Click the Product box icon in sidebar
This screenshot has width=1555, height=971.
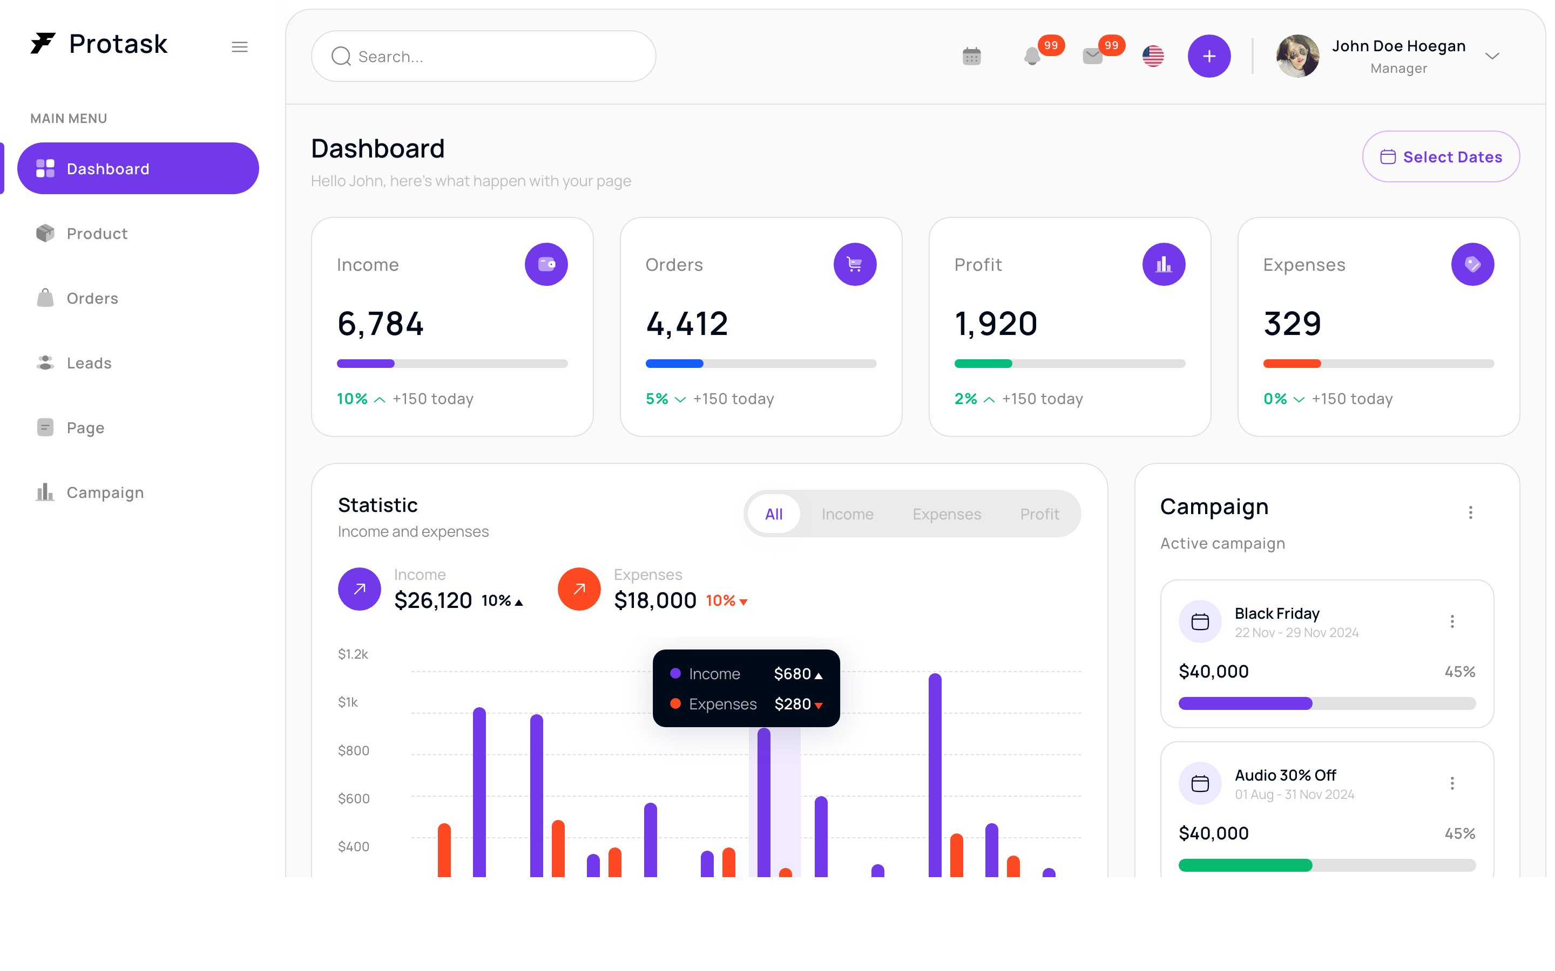pos(45,233)
